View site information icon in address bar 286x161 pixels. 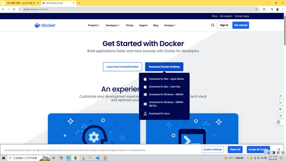[x=20, y=9]
